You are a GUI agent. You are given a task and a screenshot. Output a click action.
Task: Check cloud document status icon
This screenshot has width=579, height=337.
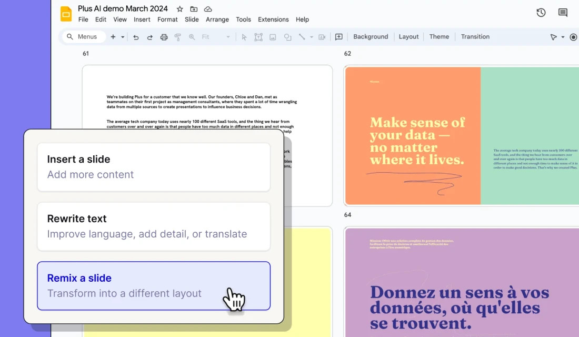208,9
